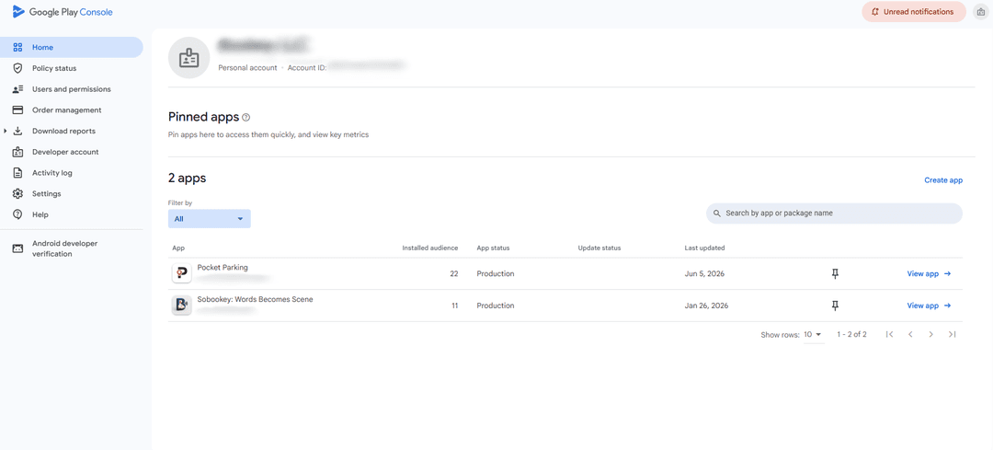Click the account badge icon at top right
993x450 pixels.
pyautogui.click(x=980, y=11)
